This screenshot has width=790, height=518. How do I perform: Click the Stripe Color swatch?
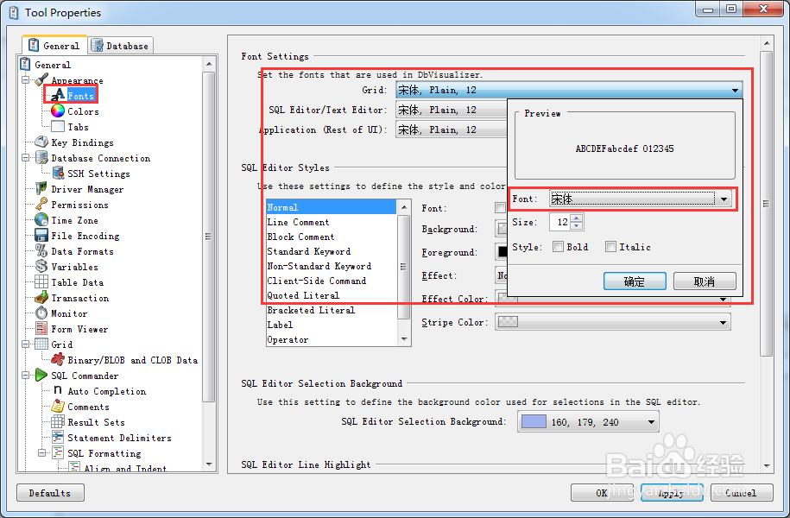(x=508, y=321)
